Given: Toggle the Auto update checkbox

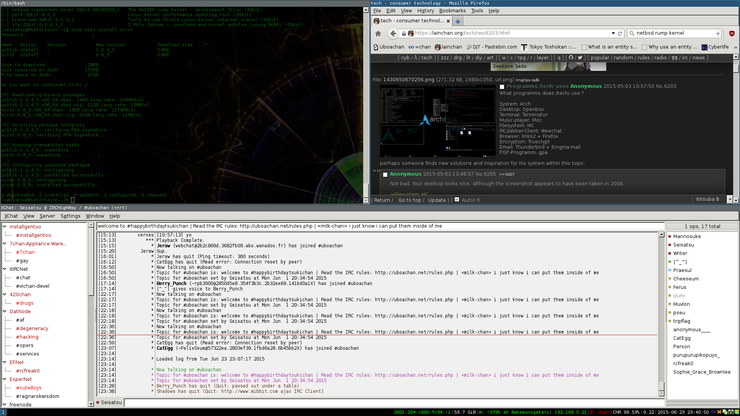Looking at the screenshot, I should (x=457, y=200).
